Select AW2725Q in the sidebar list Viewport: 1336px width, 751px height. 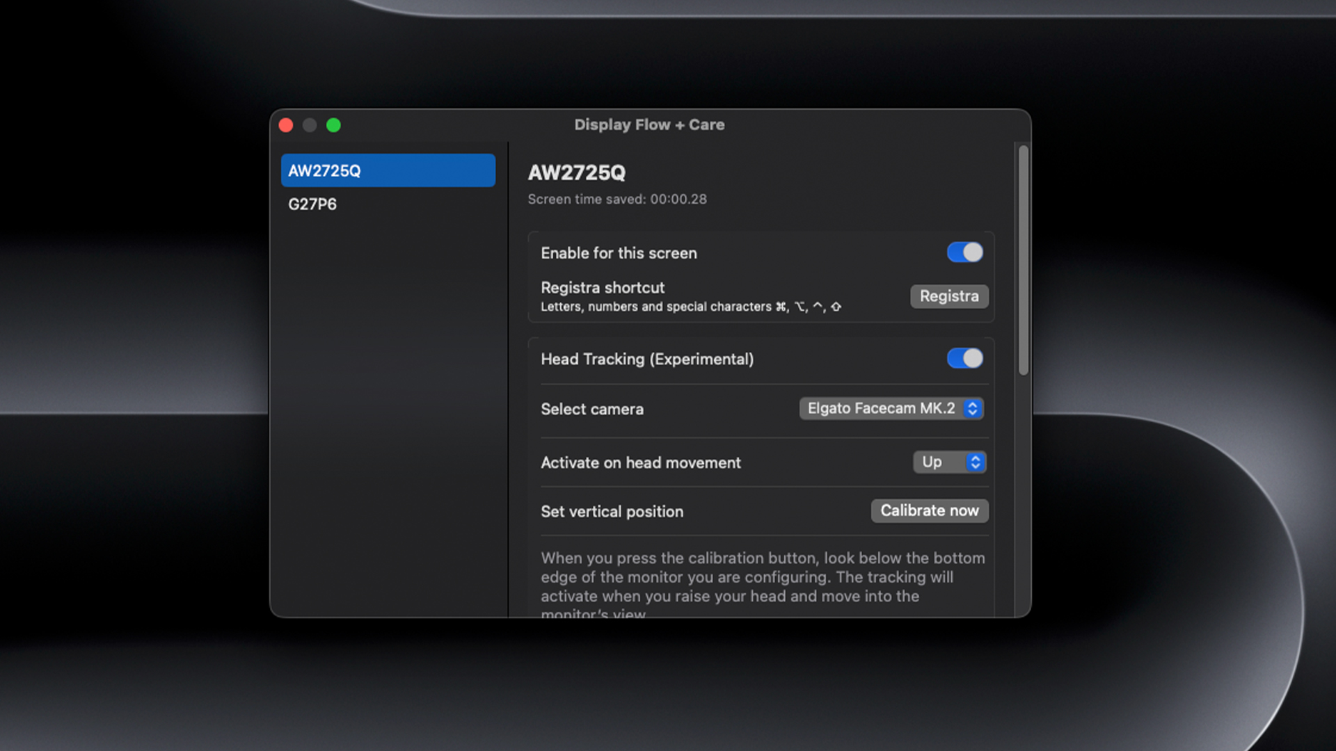(388, 170)
